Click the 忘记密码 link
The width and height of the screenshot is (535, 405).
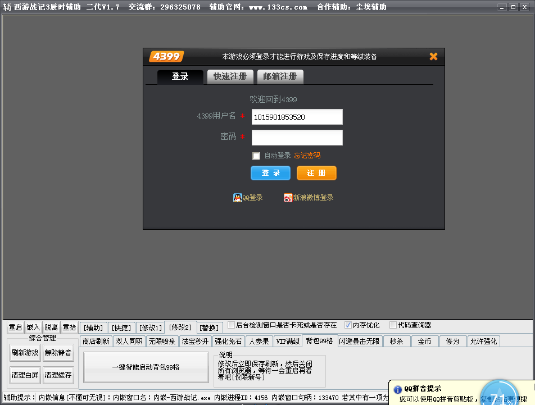[x=307, y=156]
